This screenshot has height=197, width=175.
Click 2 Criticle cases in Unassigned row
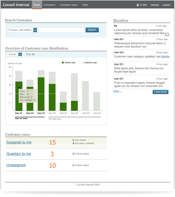(80, 165)
